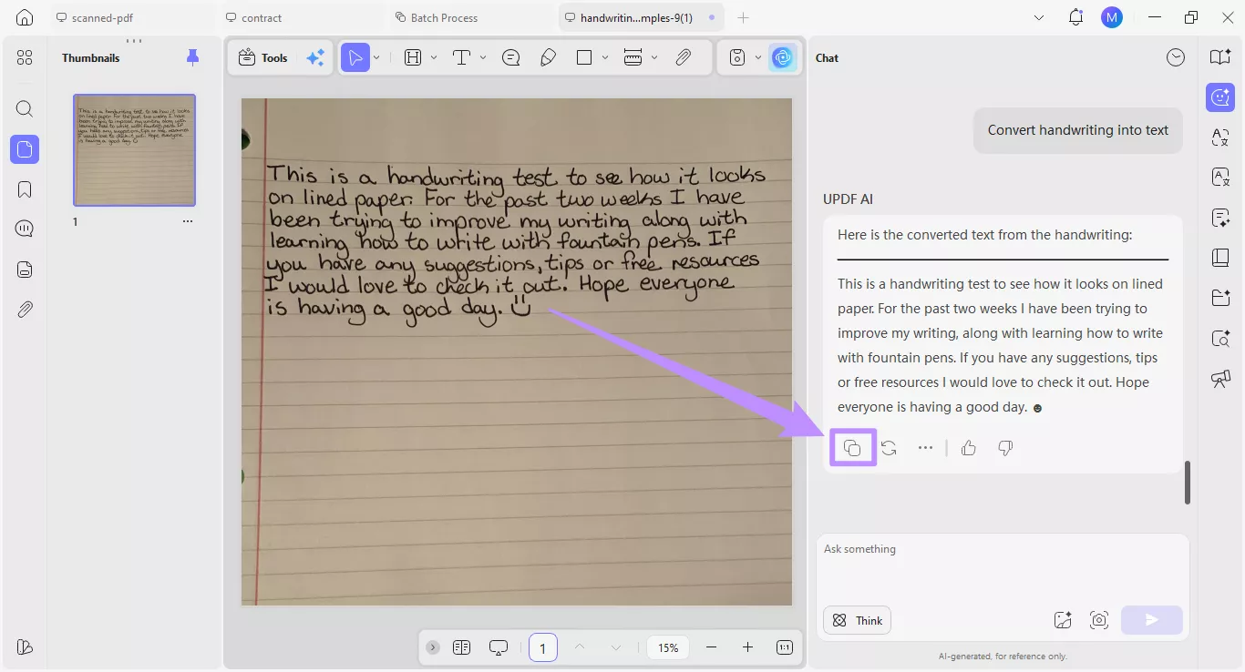Select the highlighter annotation tool
The width and height of the screenshot is (1245, 672).
(548, 56)
